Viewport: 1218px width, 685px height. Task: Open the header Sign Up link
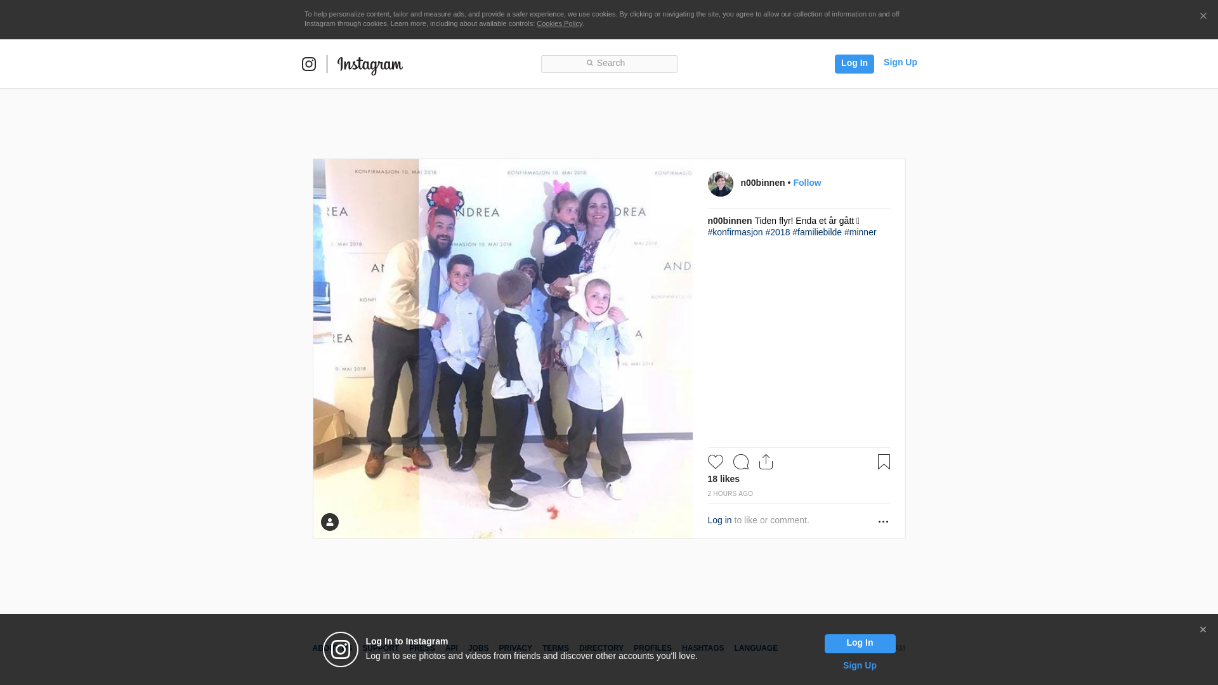coord(900,62)
